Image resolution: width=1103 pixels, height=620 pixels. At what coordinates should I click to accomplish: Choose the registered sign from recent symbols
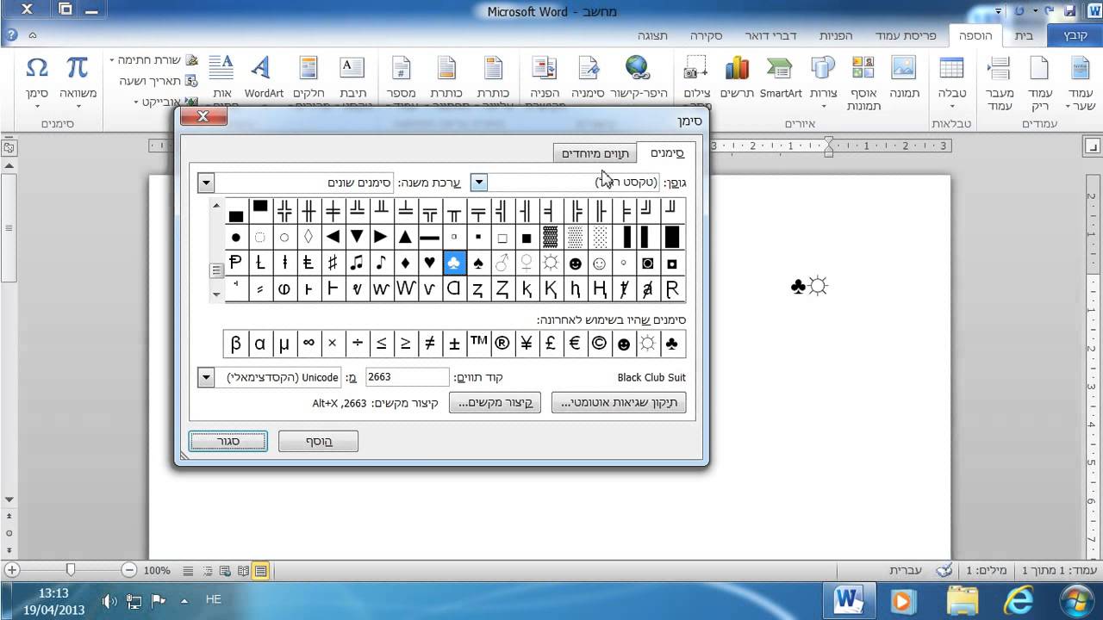click(502, 344)
